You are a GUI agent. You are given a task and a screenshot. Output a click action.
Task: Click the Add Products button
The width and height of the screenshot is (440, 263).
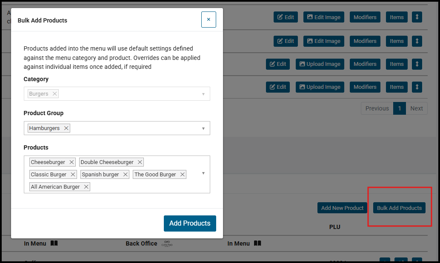(190, 223)
